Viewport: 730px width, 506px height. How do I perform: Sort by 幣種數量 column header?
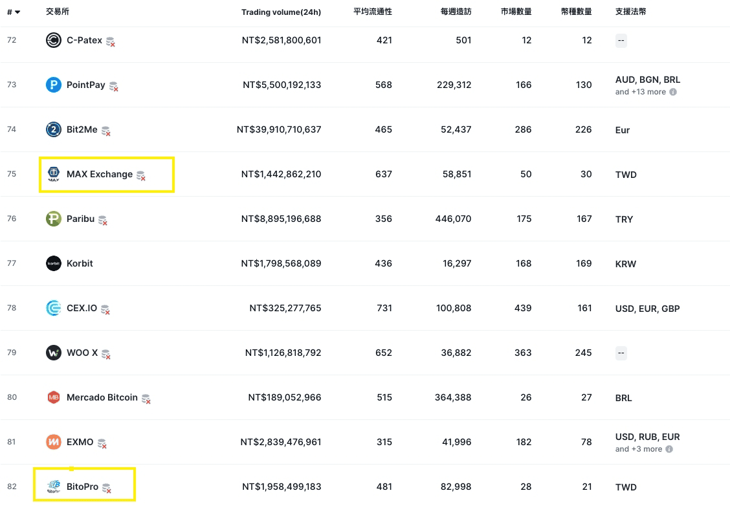click(x=577, y=12)
